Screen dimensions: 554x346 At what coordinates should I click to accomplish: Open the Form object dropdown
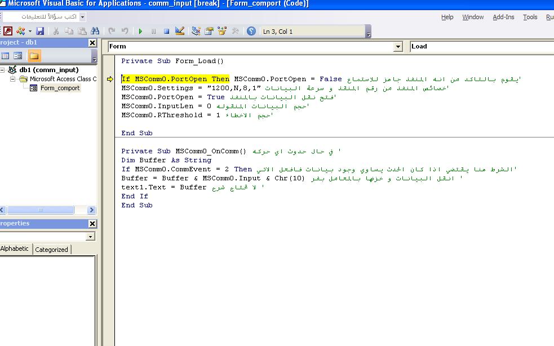point(398,46)
